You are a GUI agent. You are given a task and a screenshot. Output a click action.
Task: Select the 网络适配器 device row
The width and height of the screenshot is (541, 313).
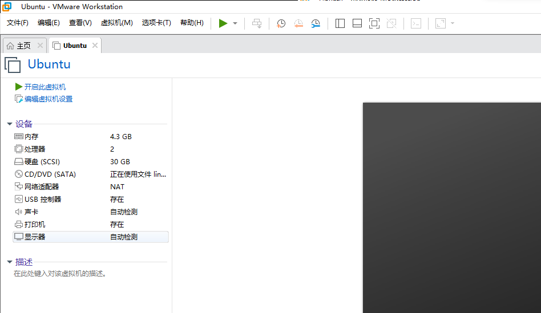(42, 187)
